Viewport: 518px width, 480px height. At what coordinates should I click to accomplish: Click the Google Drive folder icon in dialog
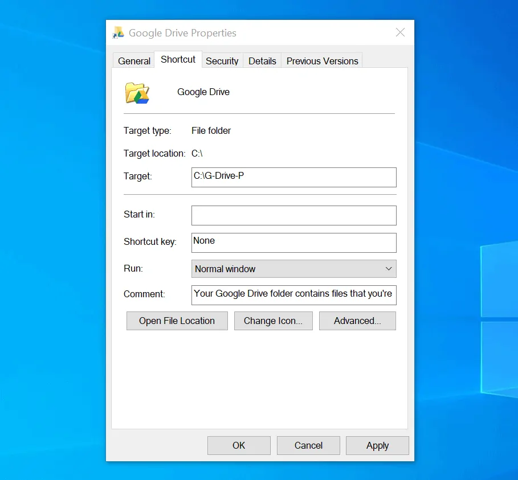pyautogui.click(x=137, y=93)
